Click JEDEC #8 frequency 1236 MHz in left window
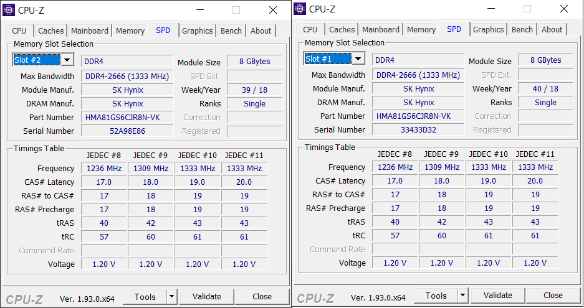 [104, 169]
